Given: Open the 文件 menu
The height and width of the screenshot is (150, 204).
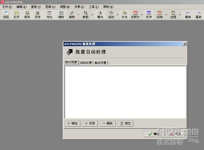Looking at the screenshot, I should 7,7.
